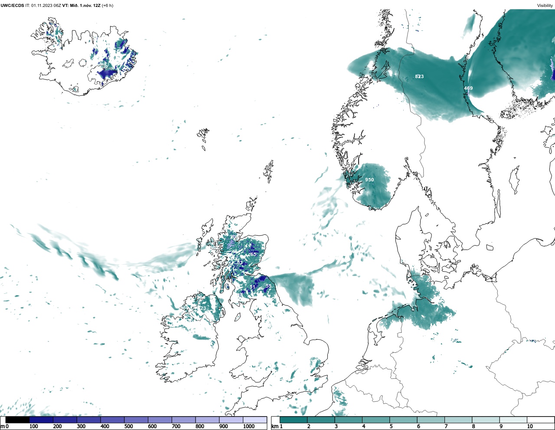Pick the 5–6 km legend swatch
The image size is (555, 430).
[403, 420]
